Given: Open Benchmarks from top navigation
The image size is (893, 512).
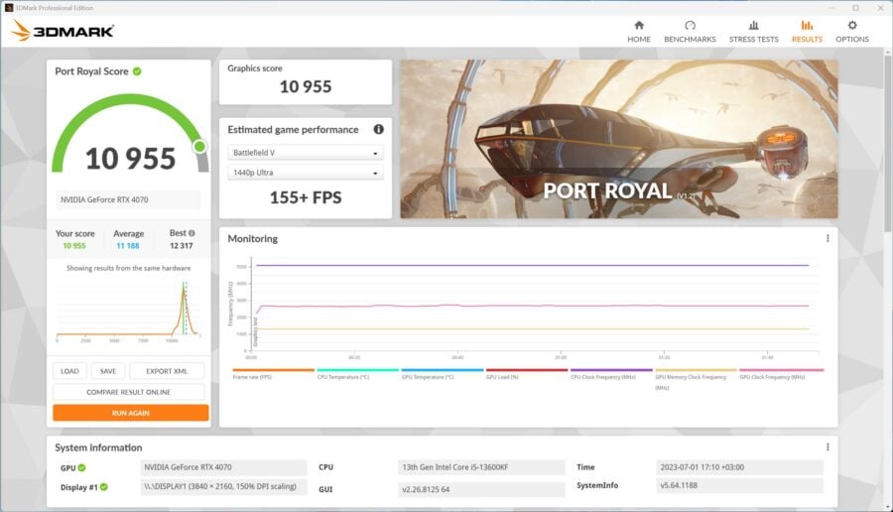Looking at the screenshot, I should tap(690, 32).
